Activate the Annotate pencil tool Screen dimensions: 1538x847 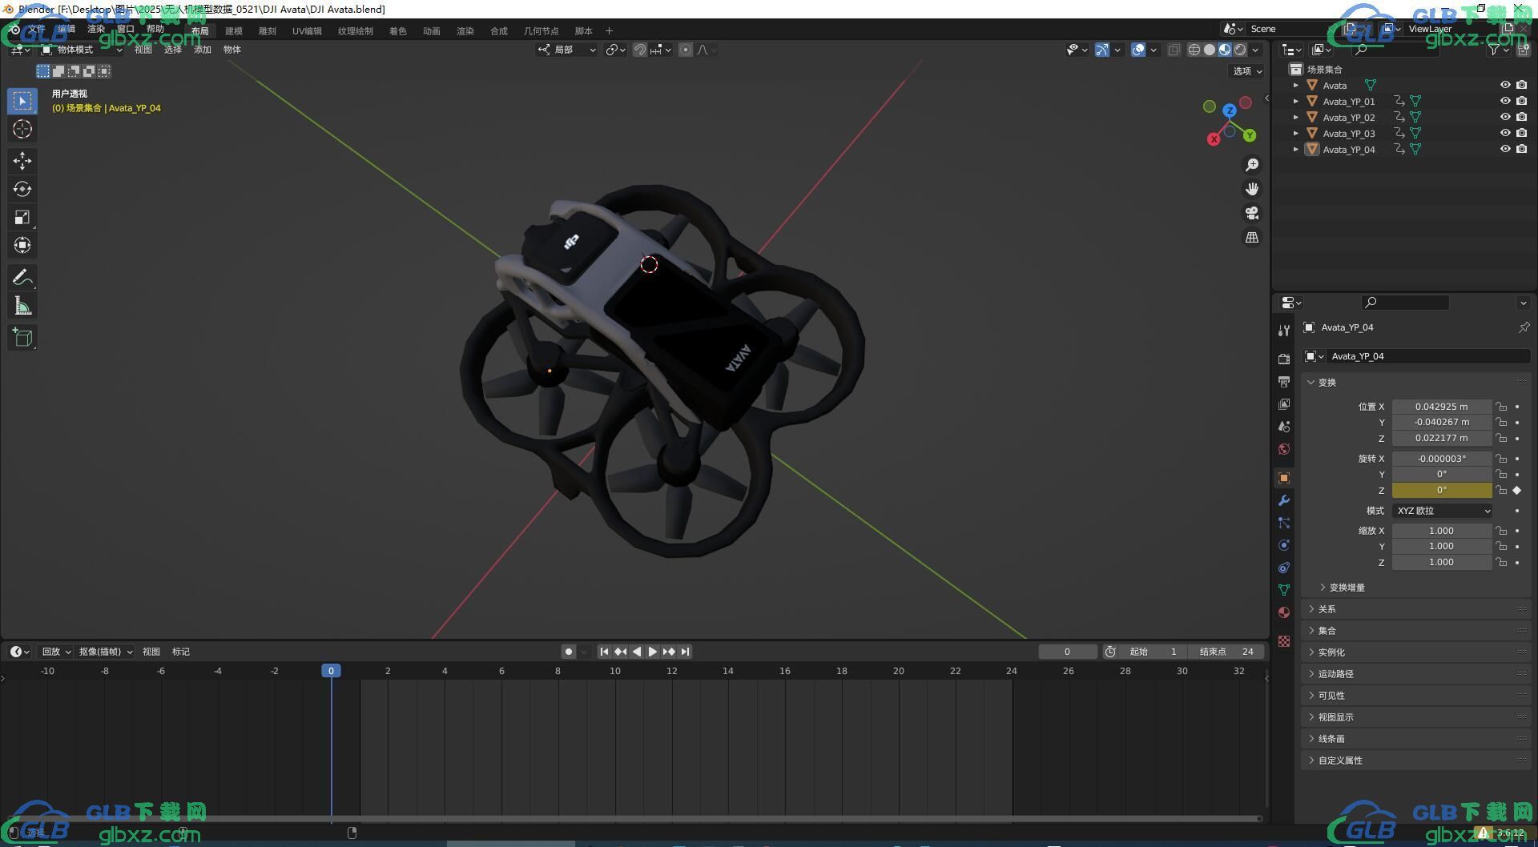click(22, 278)
